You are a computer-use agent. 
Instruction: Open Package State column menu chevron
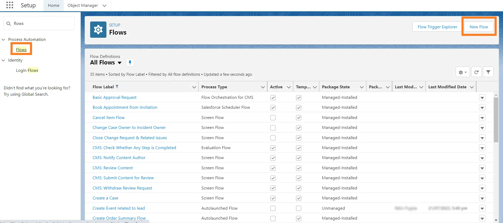click(x=362, y=87)
